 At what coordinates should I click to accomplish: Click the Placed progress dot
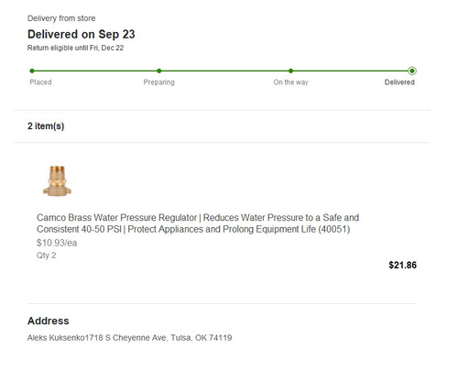32,71
